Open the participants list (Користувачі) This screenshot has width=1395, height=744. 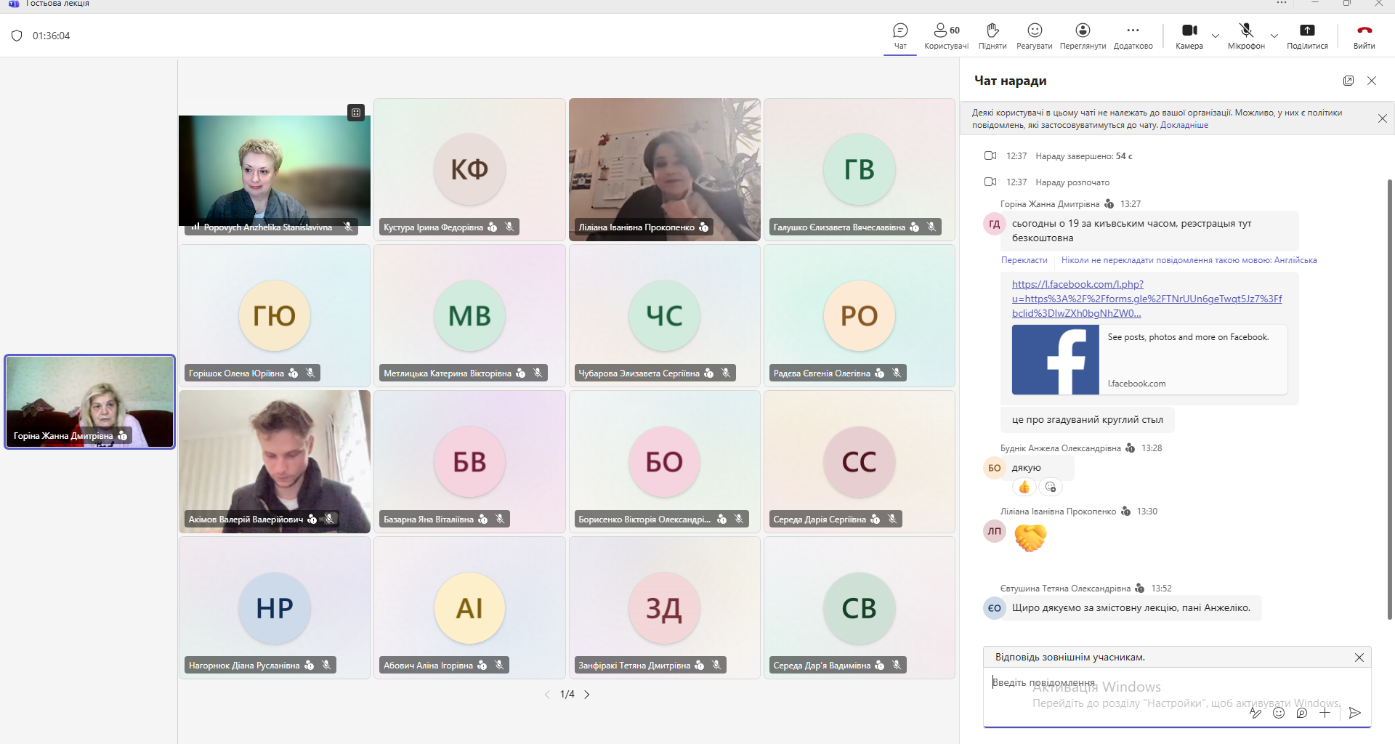(x=946, y=36)
